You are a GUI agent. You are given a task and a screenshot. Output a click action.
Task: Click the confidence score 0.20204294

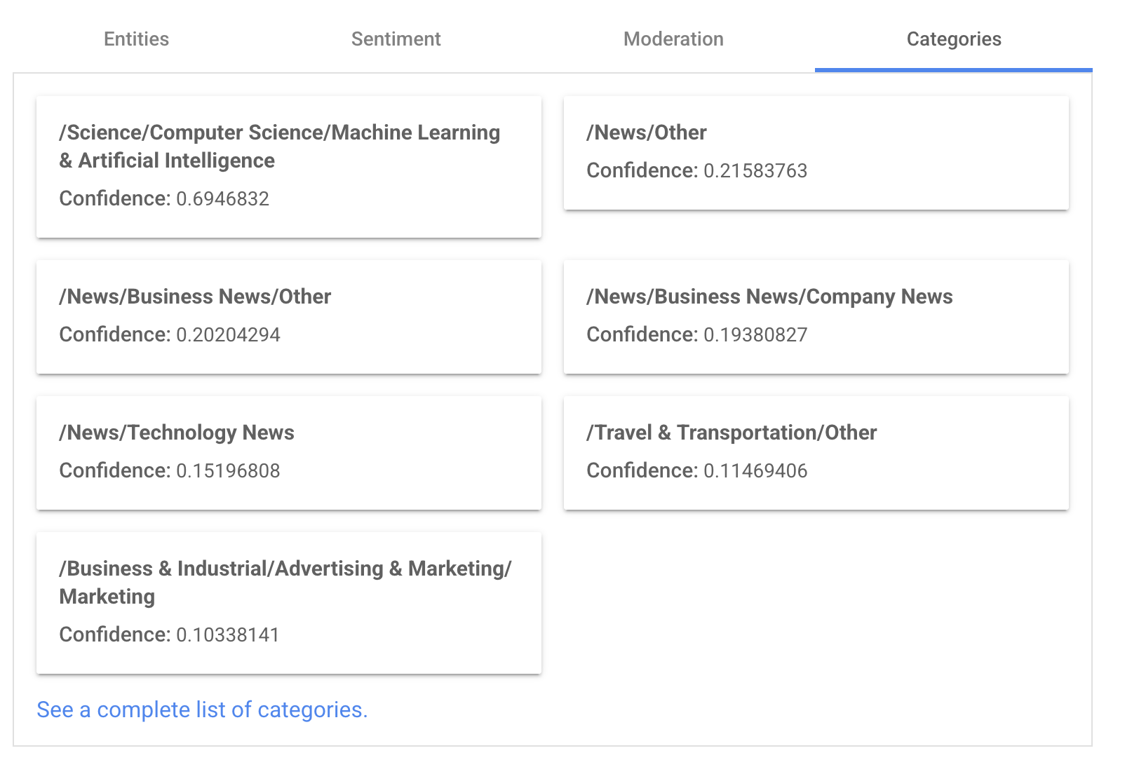228,335
